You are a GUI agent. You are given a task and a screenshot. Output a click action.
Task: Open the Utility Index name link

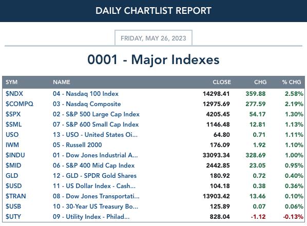pyautogui.click(x=91, y=217)
